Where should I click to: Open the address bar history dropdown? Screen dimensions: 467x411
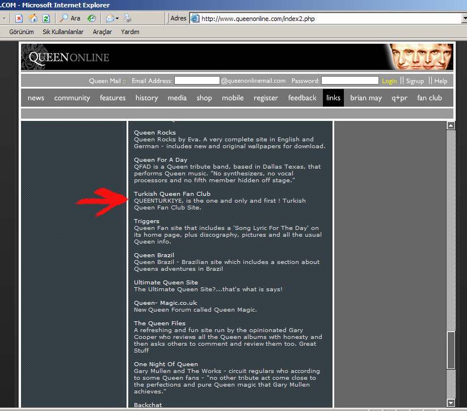tap(464, 19)
